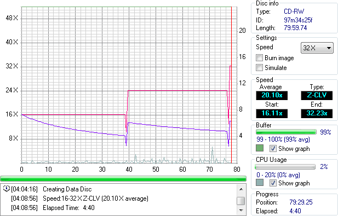
Task: Click the green Buffer level bar
Action: [x=286, y=132]
